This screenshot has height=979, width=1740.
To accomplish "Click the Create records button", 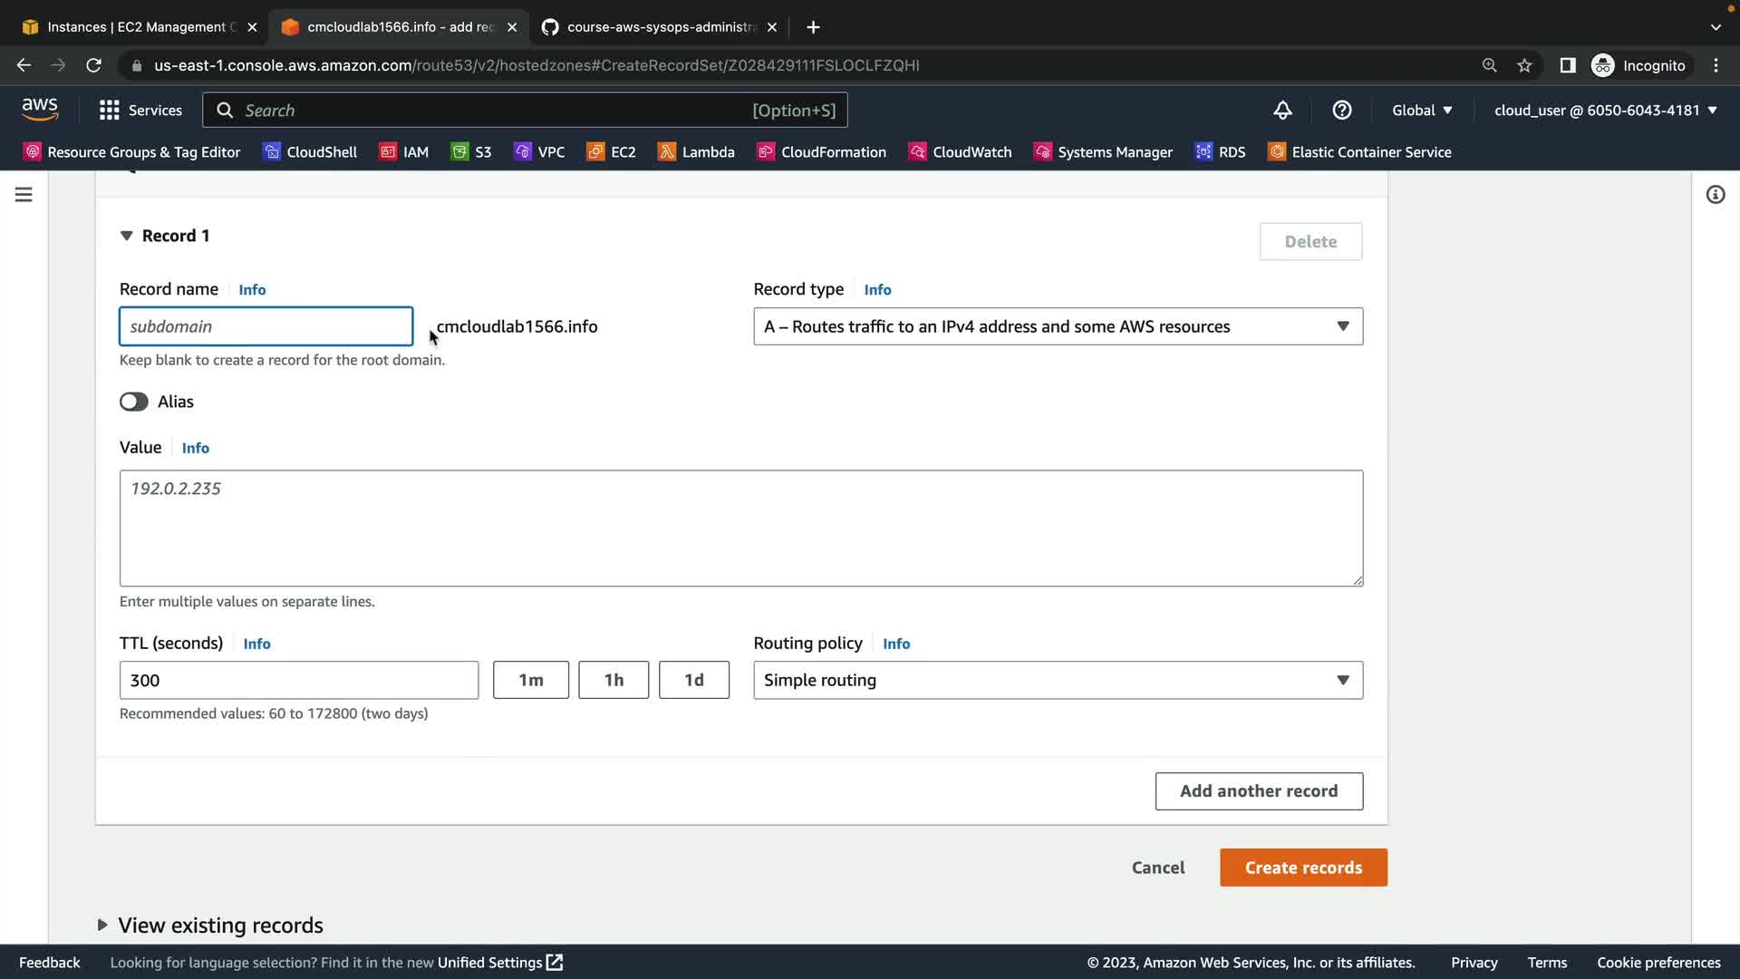I will pos(1303,868).
